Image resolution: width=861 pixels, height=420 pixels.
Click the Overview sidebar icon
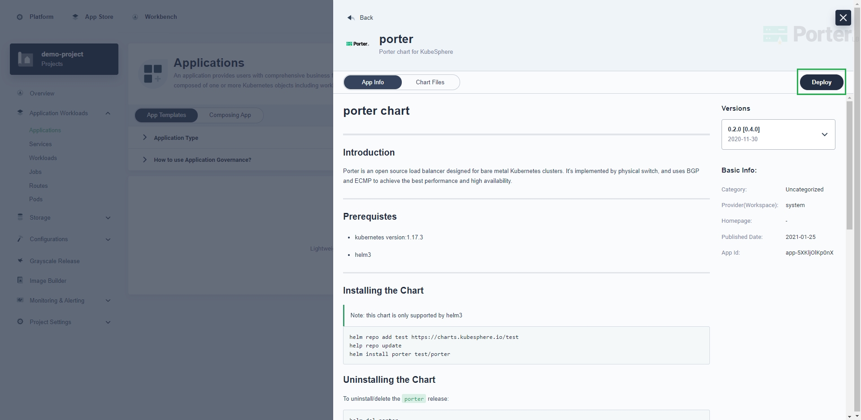coord(20,93)
